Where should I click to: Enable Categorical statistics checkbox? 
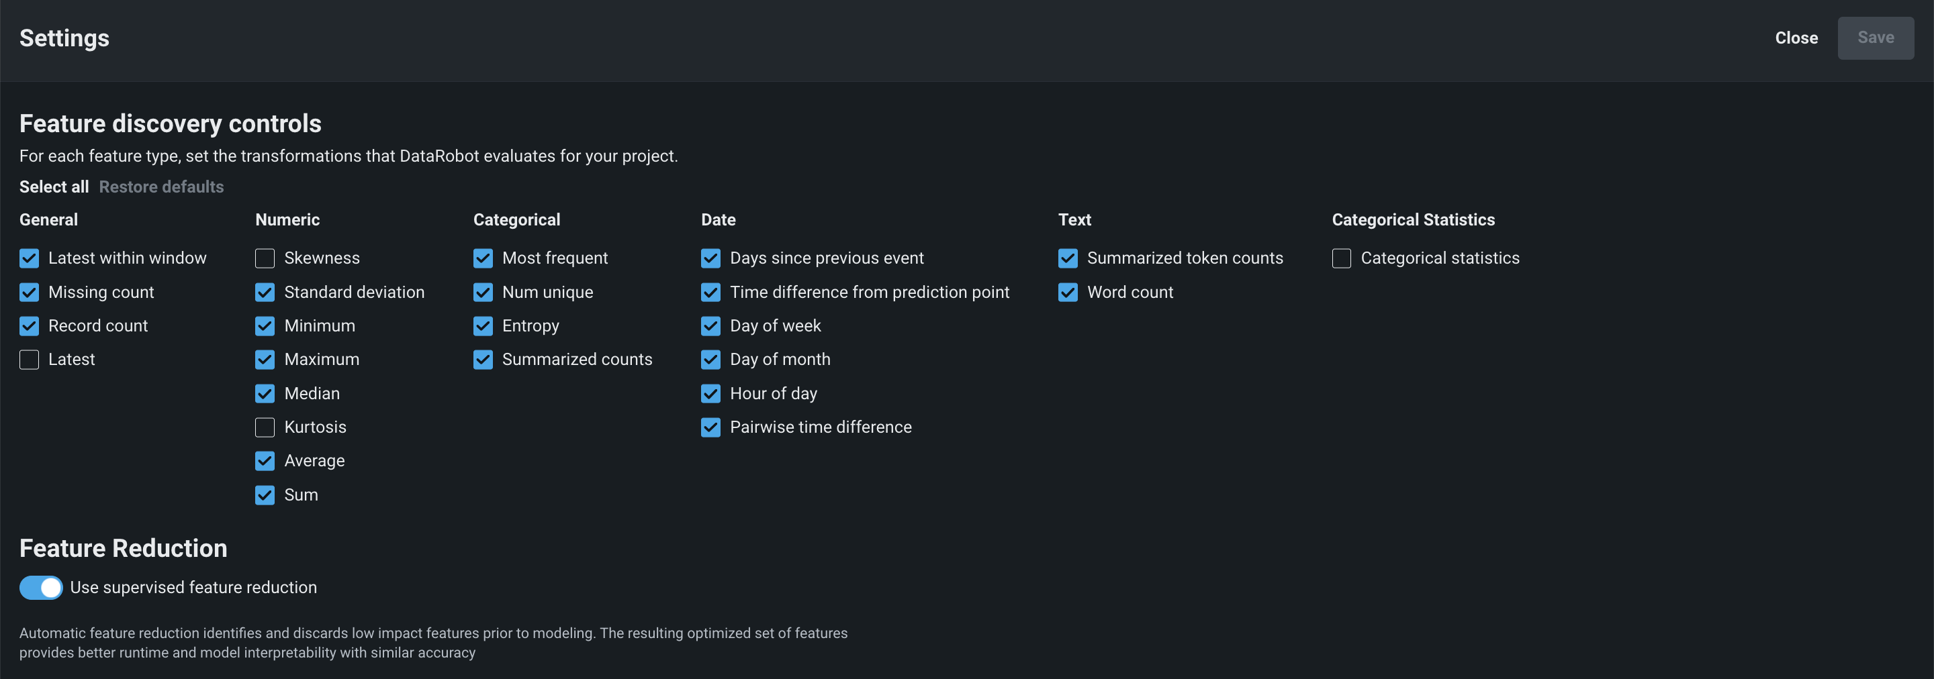coord(1341,258)
